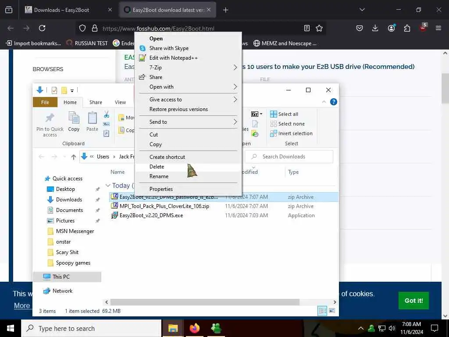Go up one folder level arrow

[x=74, y=157]
